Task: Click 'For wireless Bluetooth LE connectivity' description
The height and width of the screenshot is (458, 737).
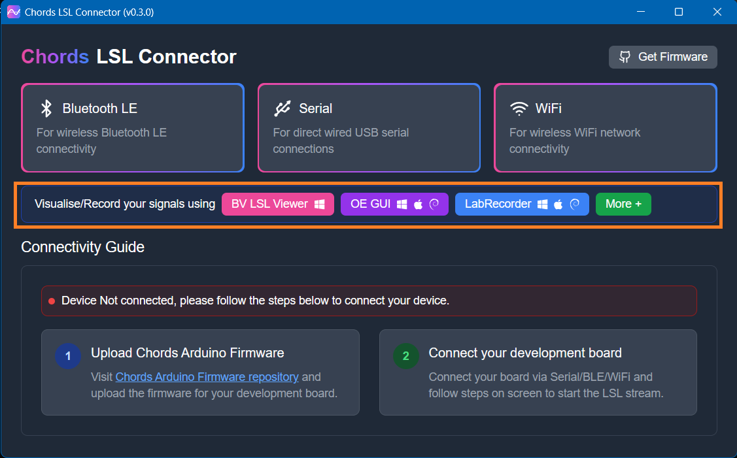Action: coord(101,140)
